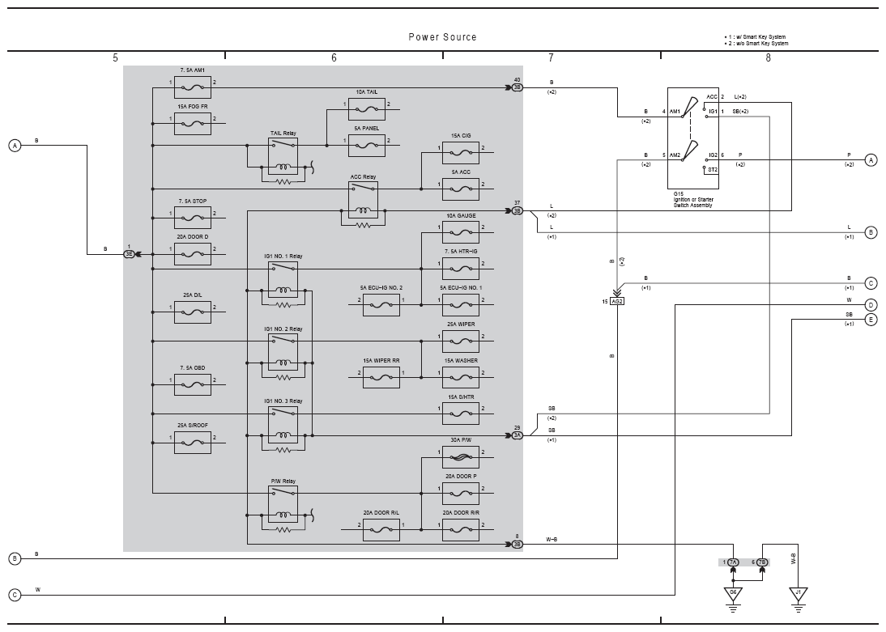Click the 3E connector oval

[130, 254]
